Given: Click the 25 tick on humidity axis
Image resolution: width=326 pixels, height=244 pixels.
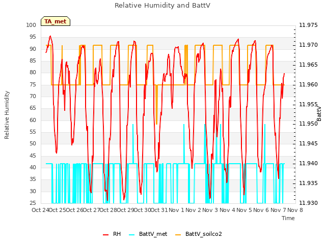Looking at the screenshot, I should [x=33, y=203].
